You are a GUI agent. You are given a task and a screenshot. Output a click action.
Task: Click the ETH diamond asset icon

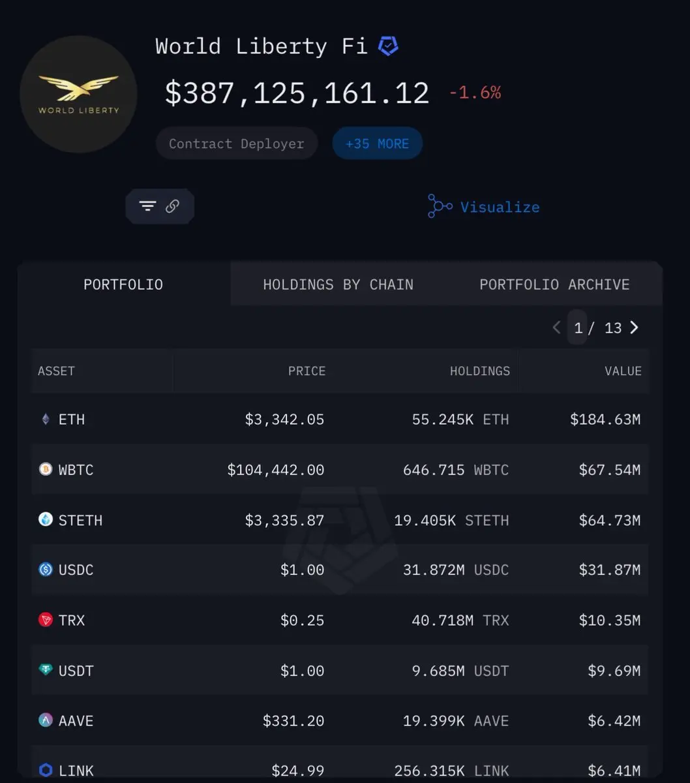click(46, 420)
